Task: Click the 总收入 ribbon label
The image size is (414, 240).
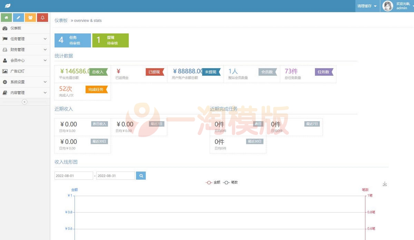Action: click(98, 72)
